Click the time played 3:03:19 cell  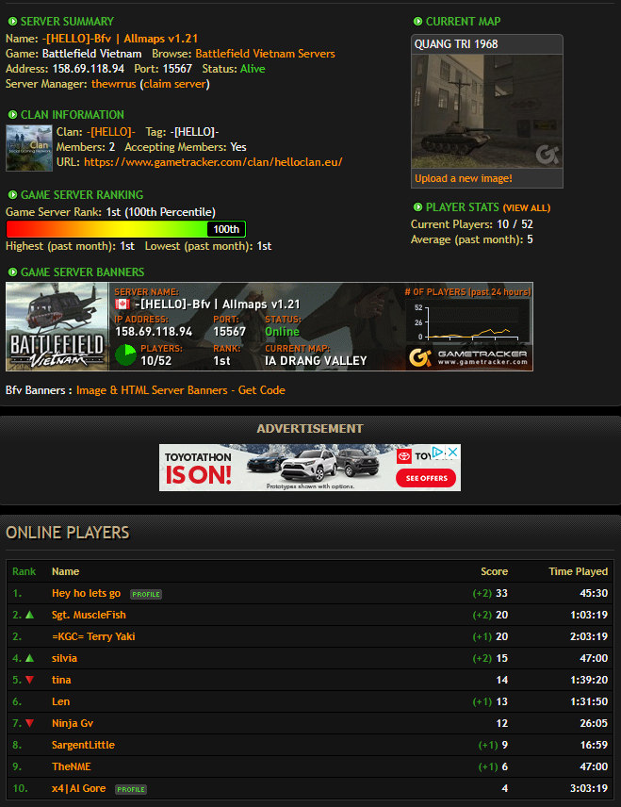click(589, 788)
